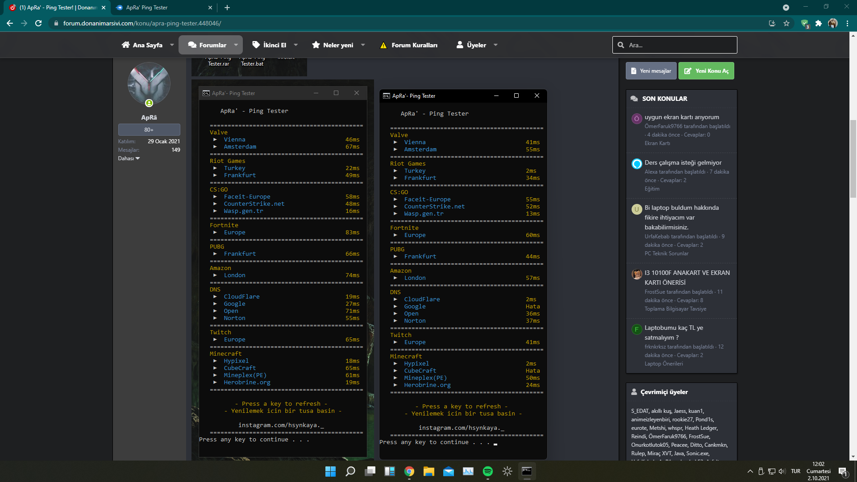This screenshot has height=482, width=857.
Task: Expand the İkinci El dropdown arrow
Action: 295,45
